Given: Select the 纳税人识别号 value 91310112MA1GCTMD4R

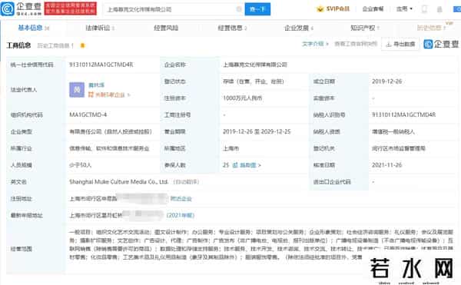Looking at the screenshot, I should [403, 114].
